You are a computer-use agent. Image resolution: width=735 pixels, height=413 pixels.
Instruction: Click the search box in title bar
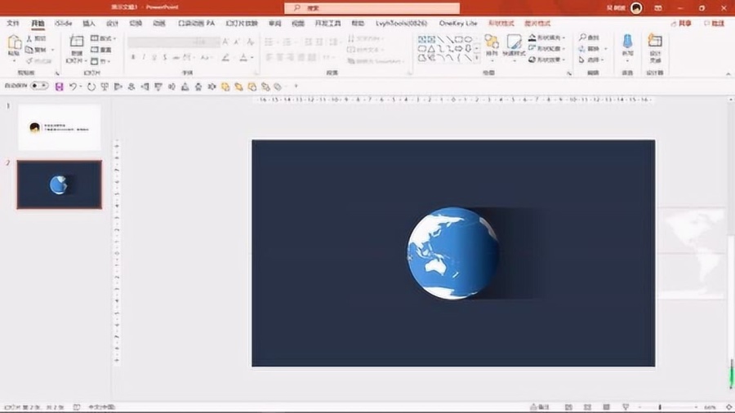[x=372, y=8]
